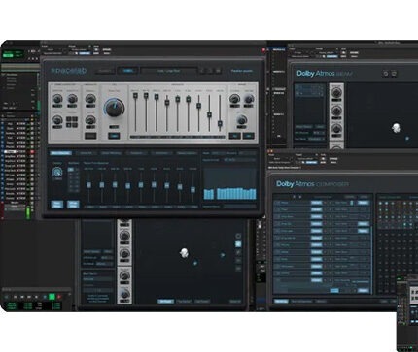Image resolution: width=418 pixels, height=352 pixels.
Task: Click the far-right blue button on Composer's first row
Action: 364,203
